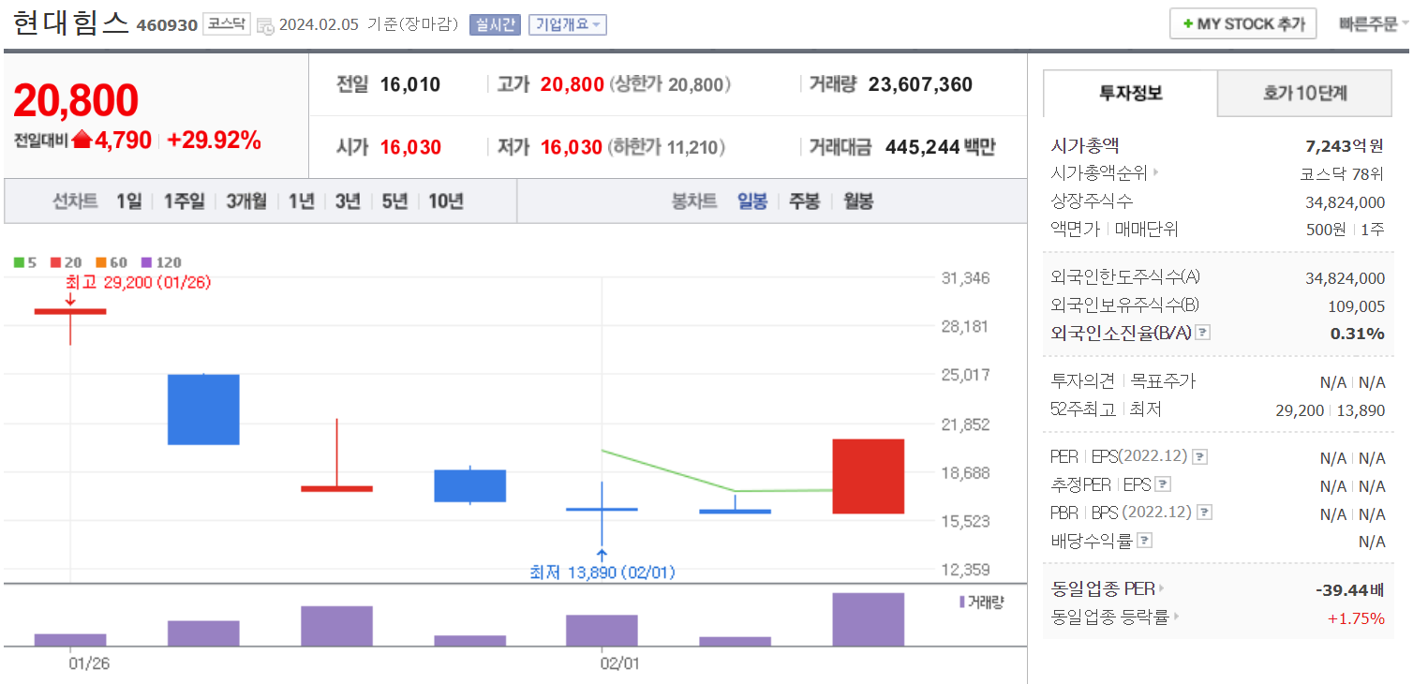Select the 일봉 candle chart
Screen dimensions: 1413x684
point(752,201)
